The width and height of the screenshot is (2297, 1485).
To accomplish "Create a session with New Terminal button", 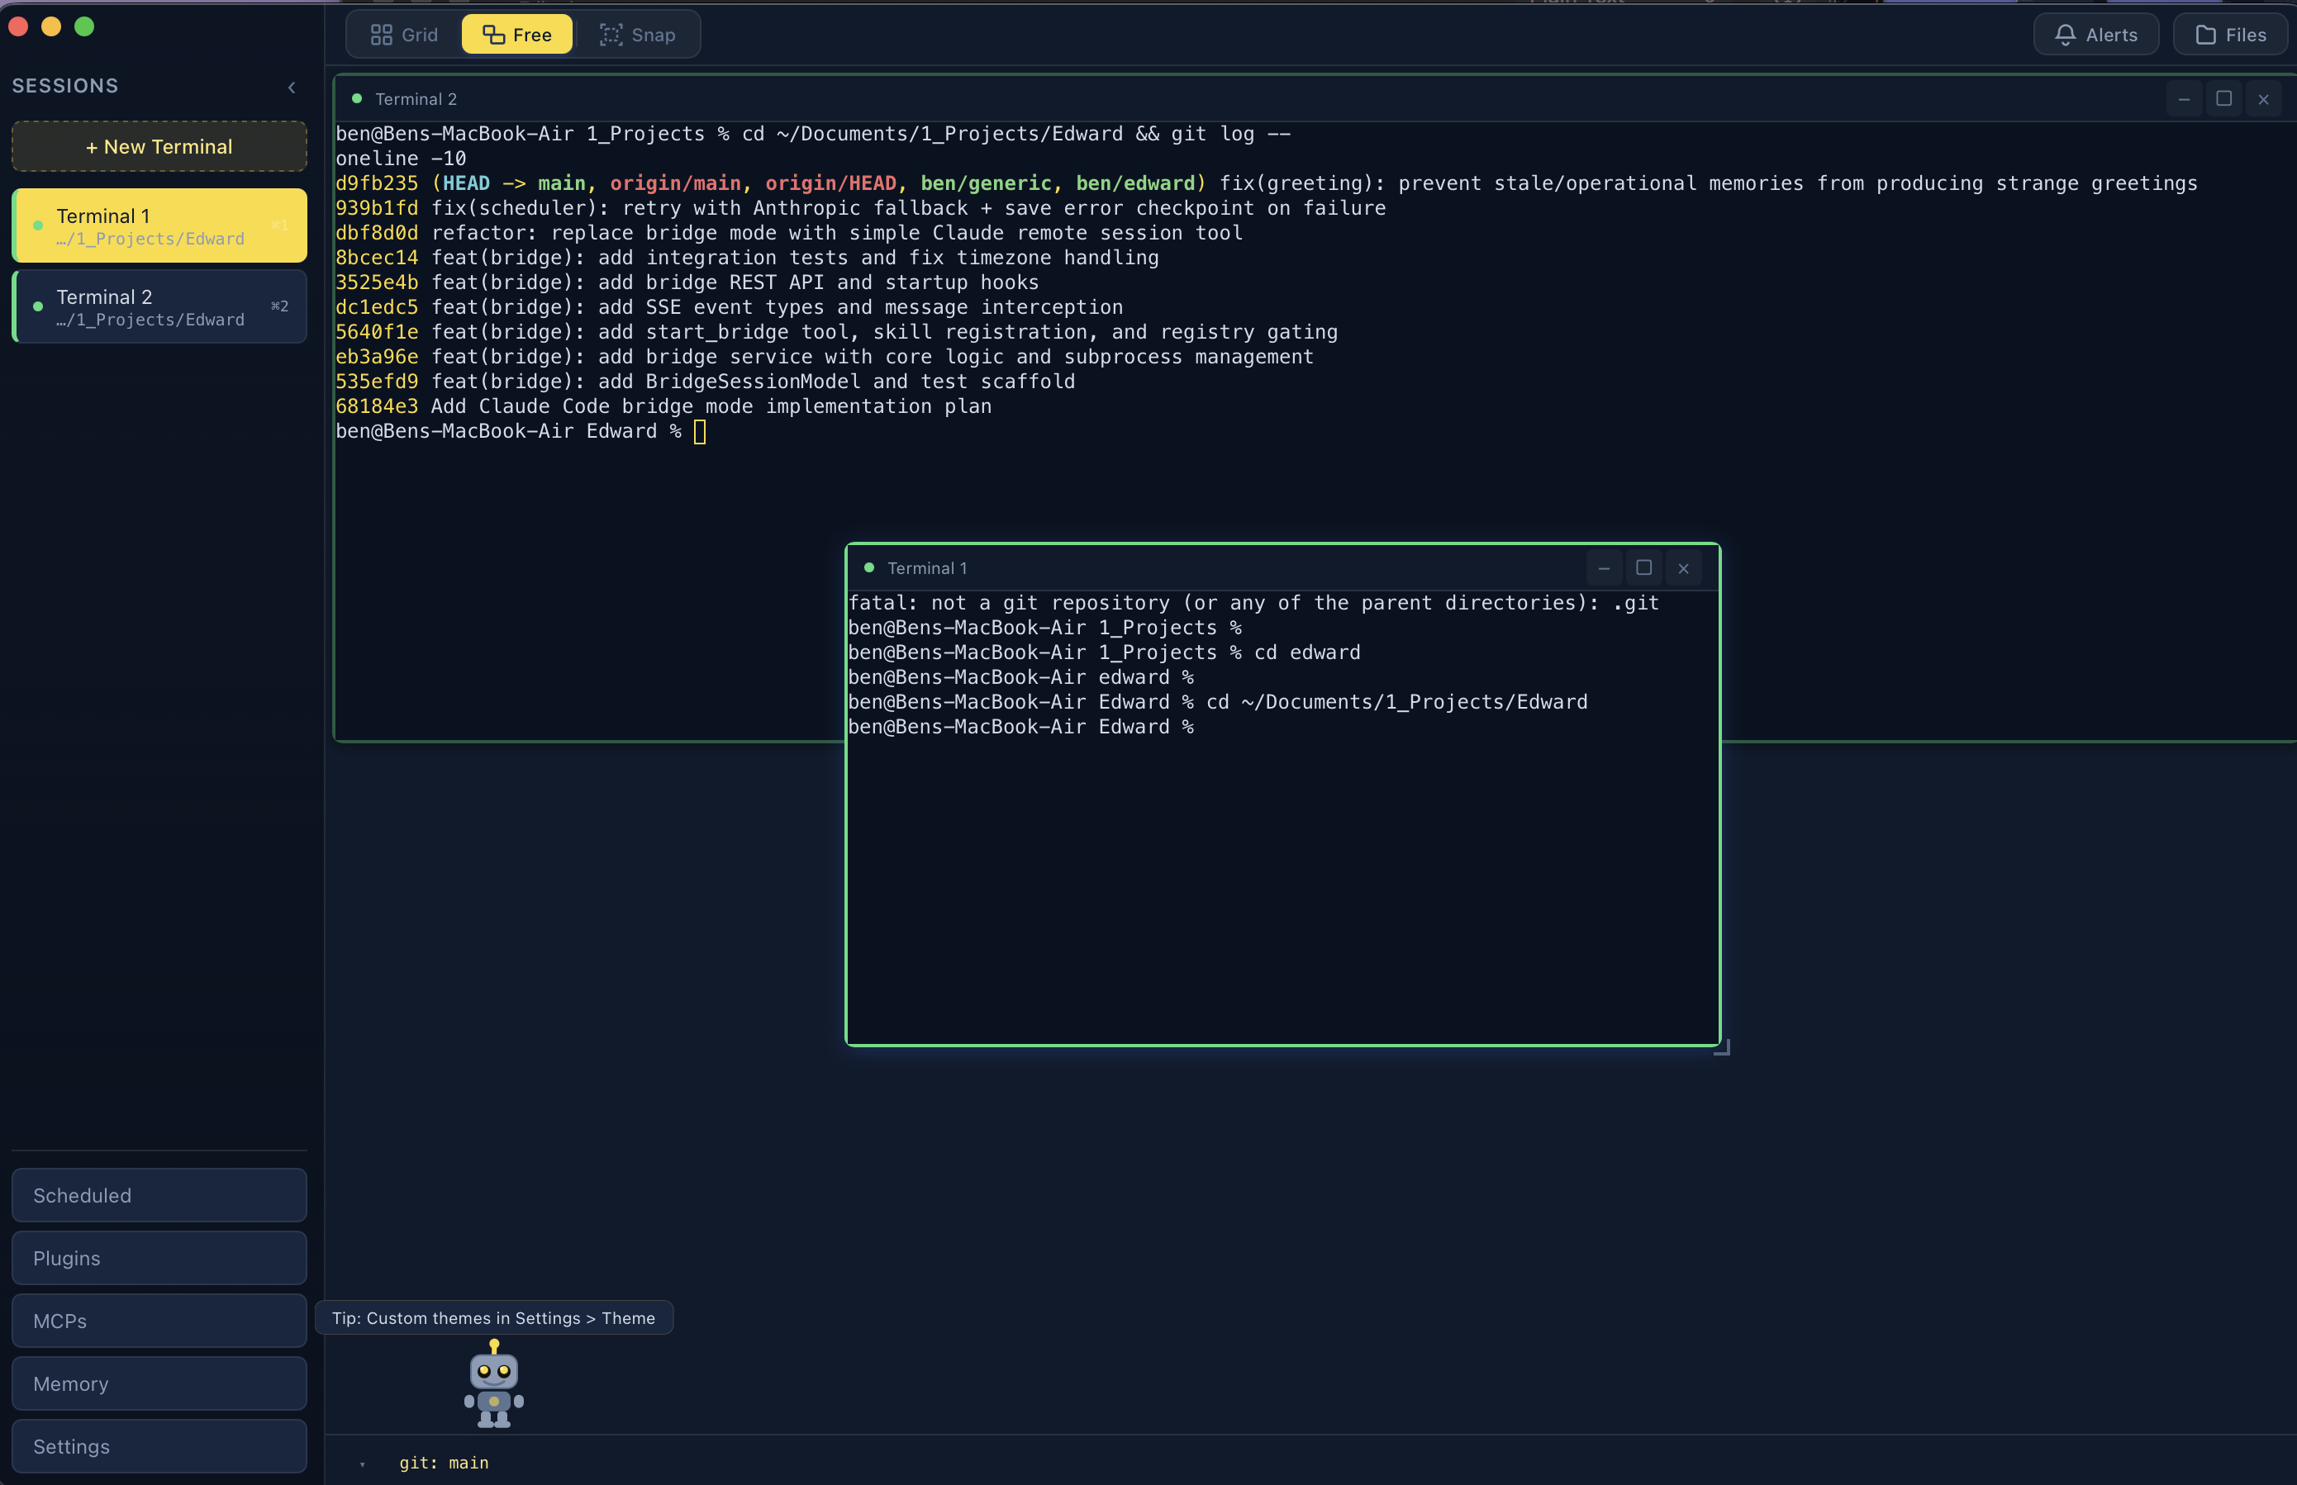I will (159, 145).
